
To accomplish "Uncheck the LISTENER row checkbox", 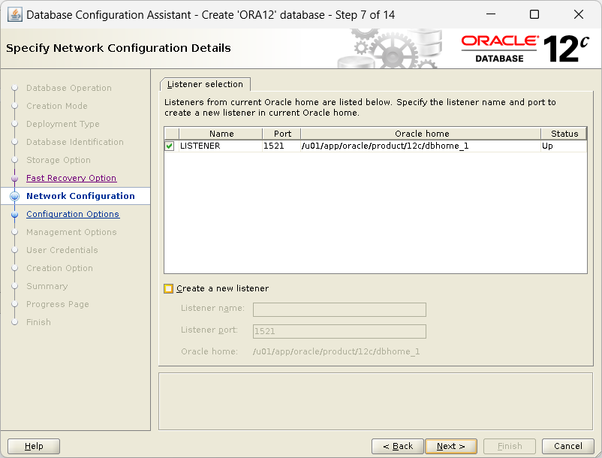I will coord(170,146).
